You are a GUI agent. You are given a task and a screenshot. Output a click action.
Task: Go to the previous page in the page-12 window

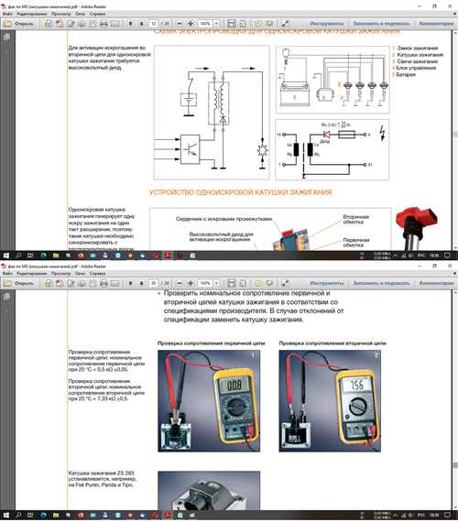[130, 24]
